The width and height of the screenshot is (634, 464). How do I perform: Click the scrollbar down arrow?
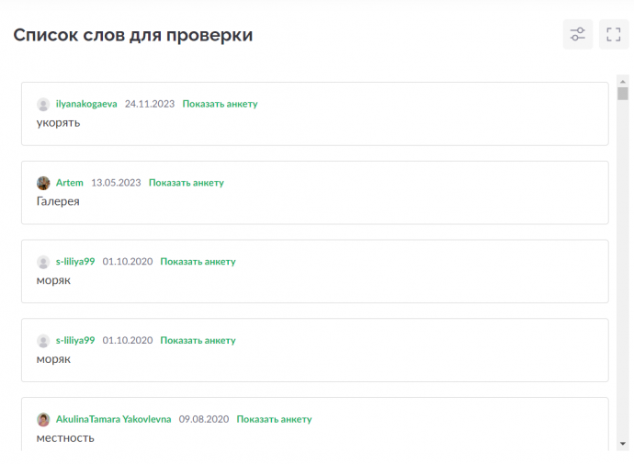click(x=623, y=444)
